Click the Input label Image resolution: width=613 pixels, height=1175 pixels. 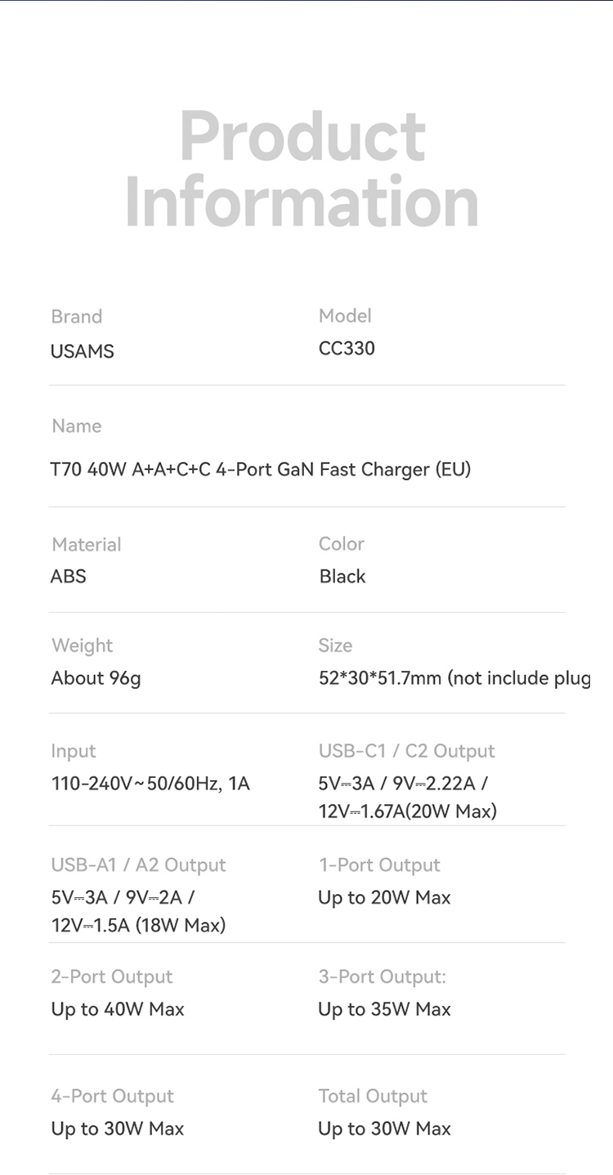click(74, 751)
